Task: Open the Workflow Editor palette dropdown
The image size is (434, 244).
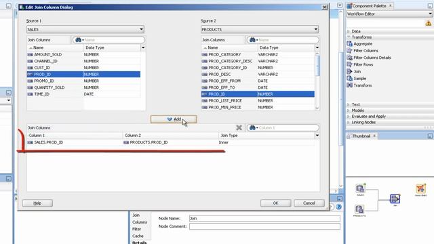Action: [x=389, y=14]
